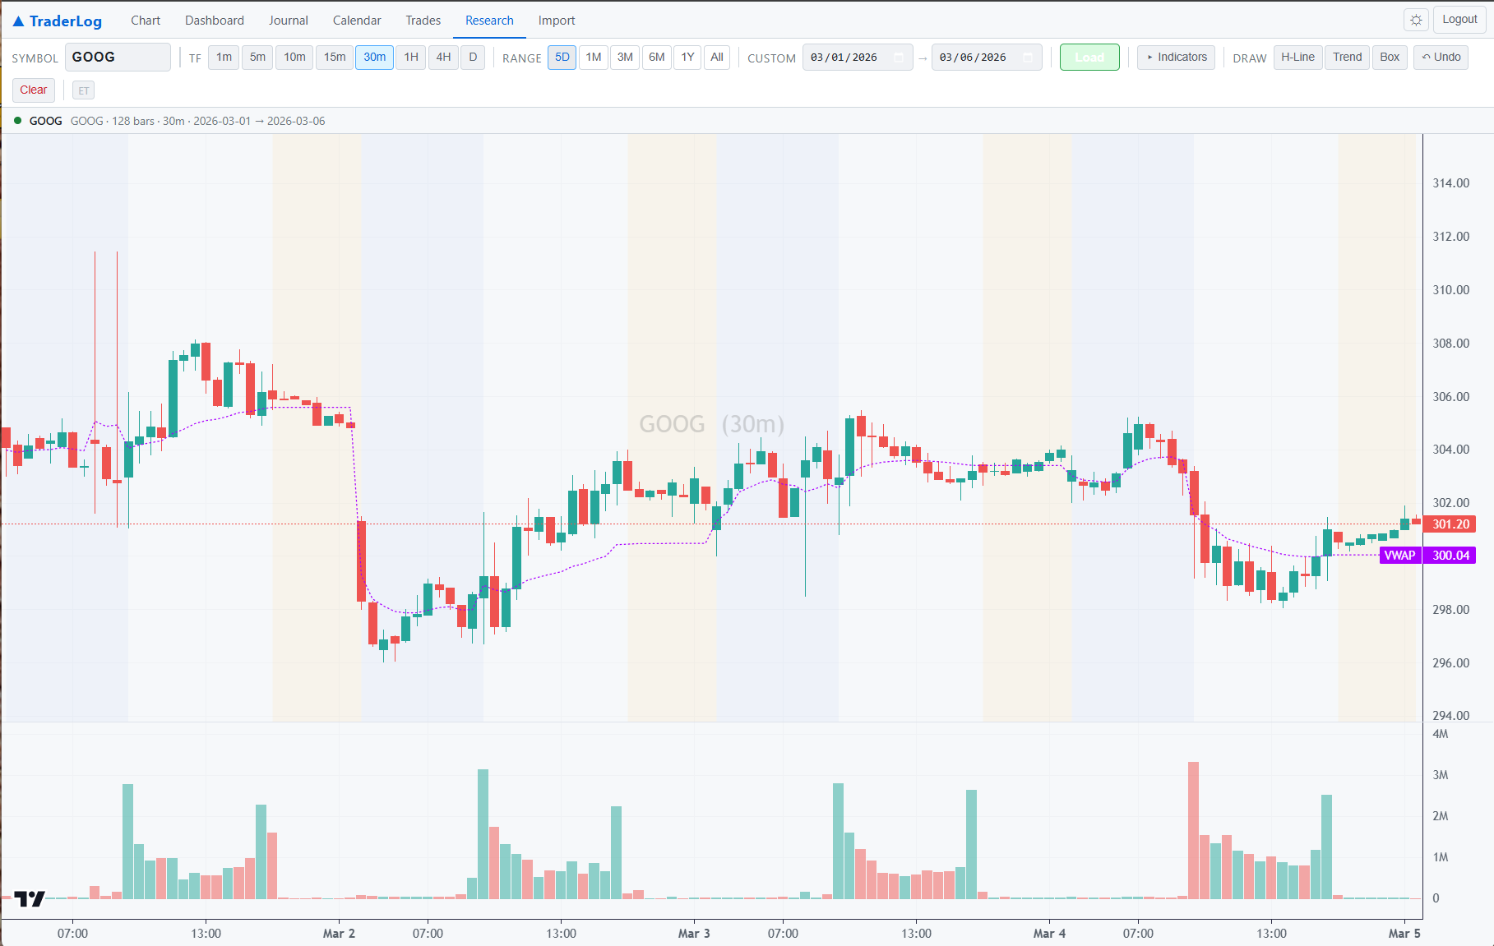The width and height of the screenshot is (1494, 946).
Task: Click the Logout button
Action: point(1459,19)
